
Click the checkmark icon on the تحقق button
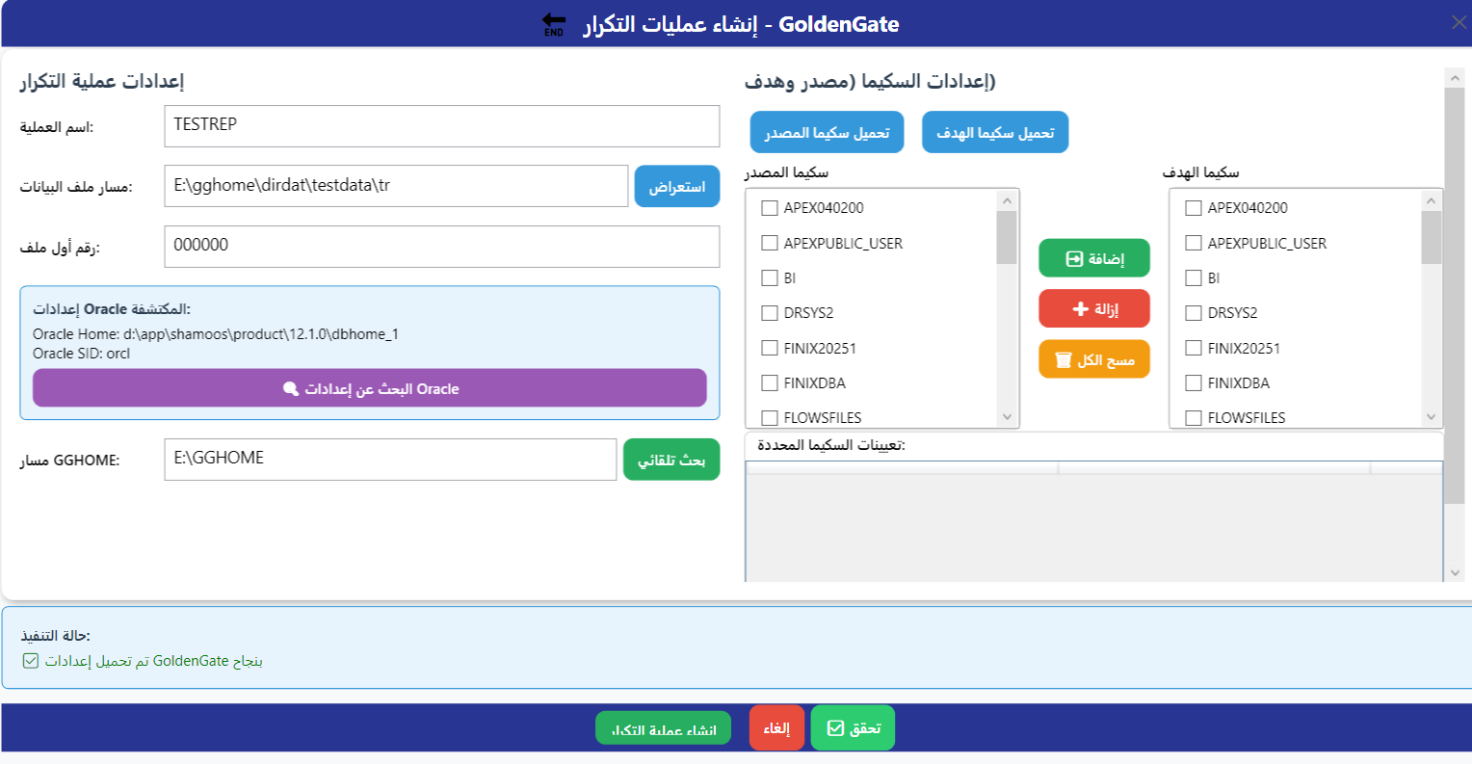point(835,728)
